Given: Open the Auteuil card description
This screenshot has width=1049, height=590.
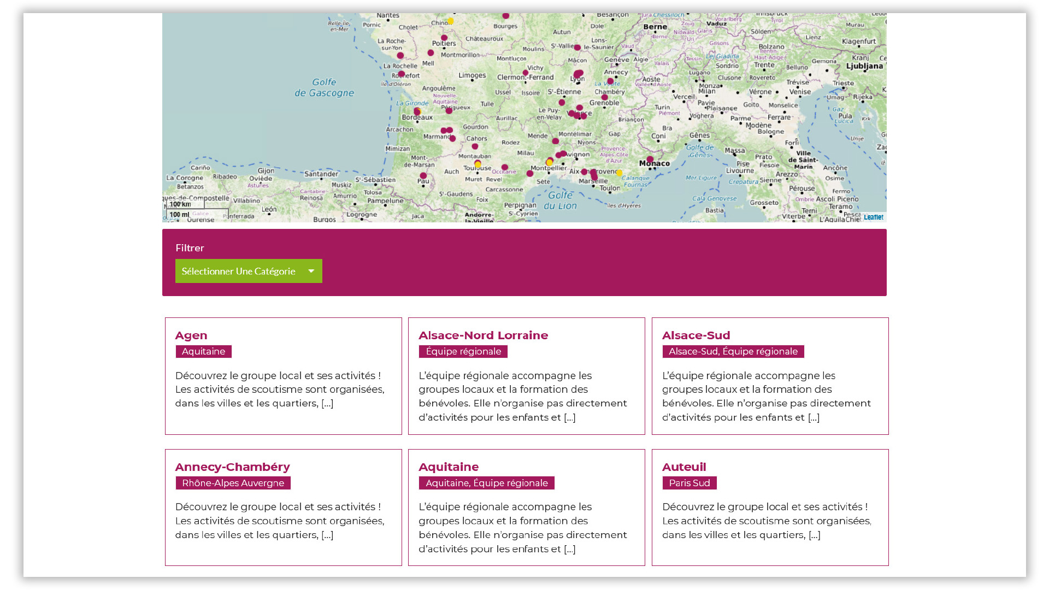Looking at the screenshot, I should click(x=766, y=521).
